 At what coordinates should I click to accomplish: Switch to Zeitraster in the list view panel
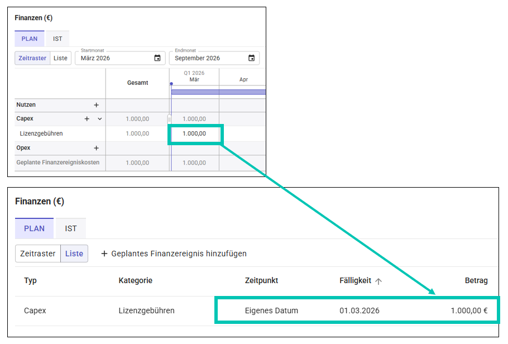click(38, 254)
